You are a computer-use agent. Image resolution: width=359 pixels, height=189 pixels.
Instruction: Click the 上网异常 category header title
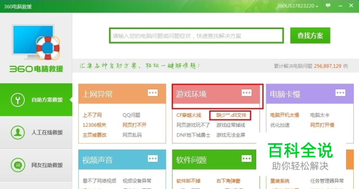(98, 94)
